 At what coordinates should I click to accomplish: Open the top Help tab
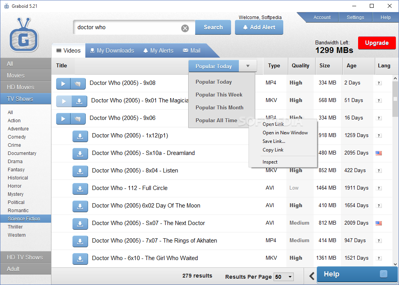pyautogui.click(x=385, y=17)
